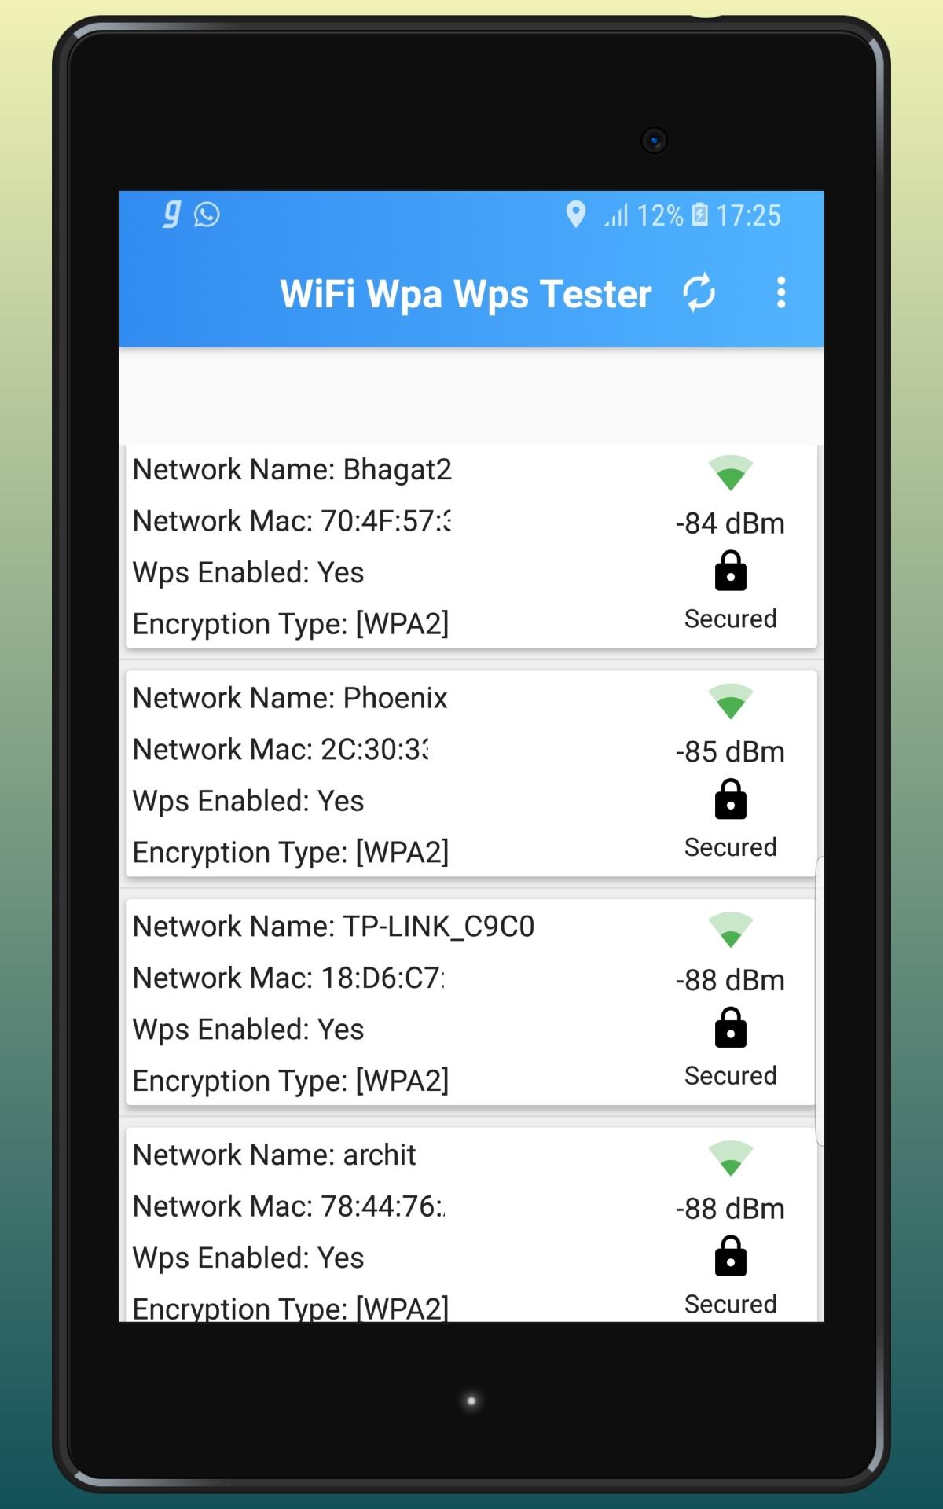The width and height of the screenshot is (943, 1509).
Task: Open the archit network entry
Action: pos(471,1224)
